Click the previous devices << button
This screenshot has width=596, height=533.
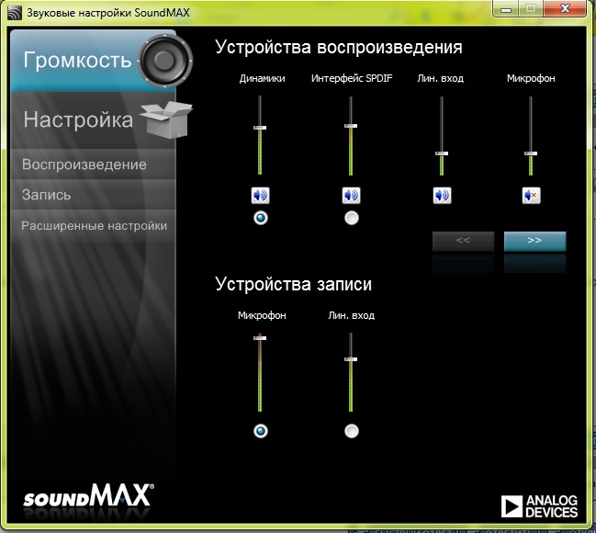click(463, 240)
